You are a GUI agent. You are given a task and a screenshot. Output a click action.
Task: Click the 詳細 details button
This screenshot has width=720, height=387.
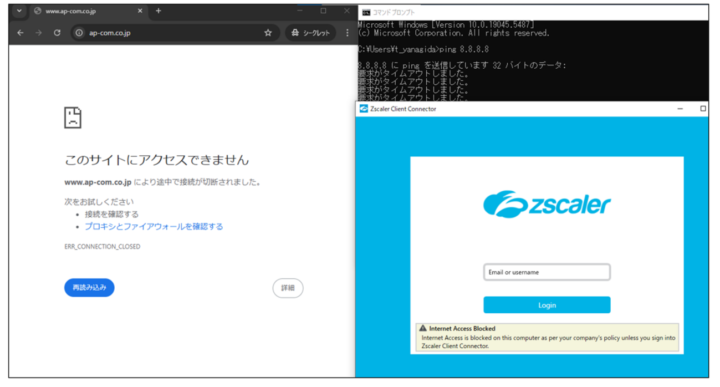[x=288, y=288]
